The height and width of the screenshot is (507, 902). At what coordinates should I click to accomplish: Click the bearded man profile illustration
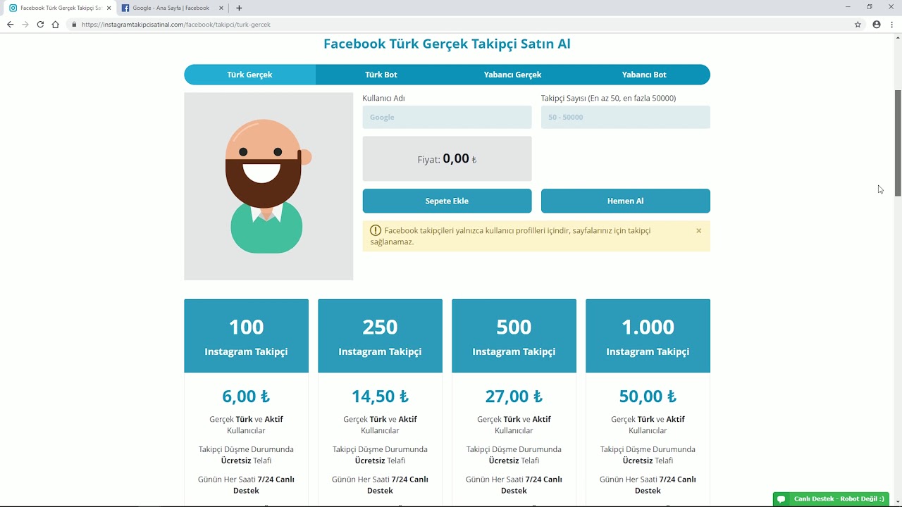(267, 186)
